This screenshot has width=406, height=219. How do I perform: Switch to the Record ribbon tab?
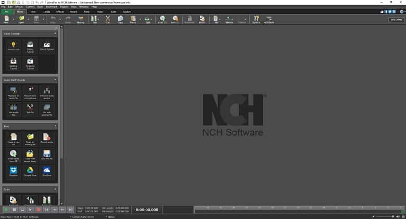pos(73,11)
